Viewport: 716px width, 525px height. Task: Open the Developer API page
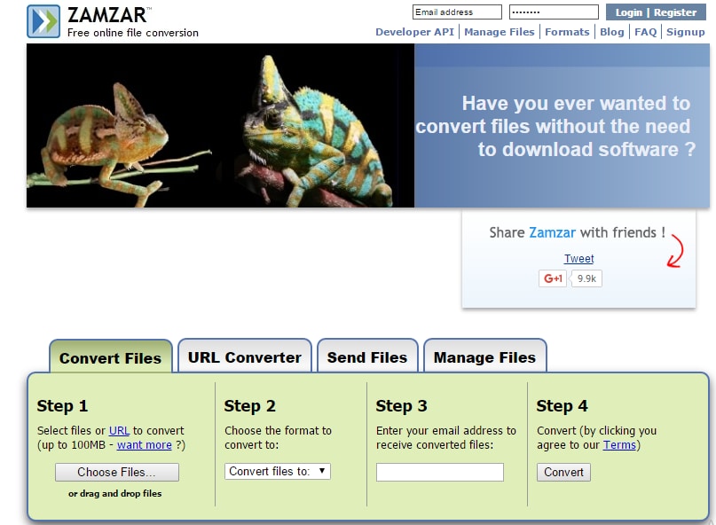(x=414, y=32)
